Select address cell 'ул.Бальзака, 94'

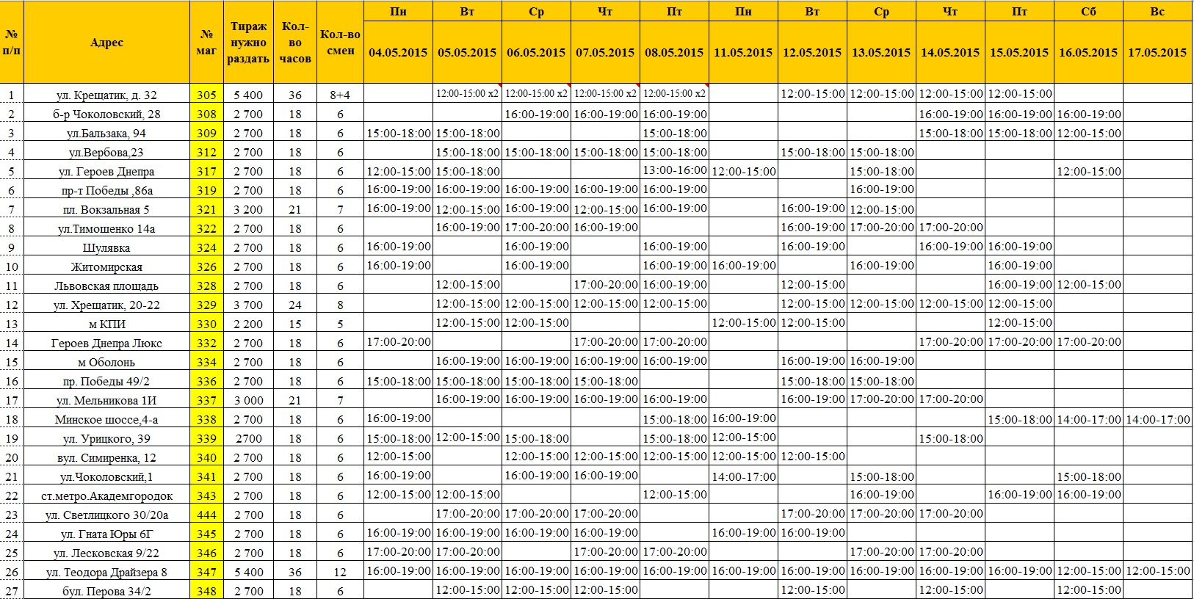(x=106, y=133)
